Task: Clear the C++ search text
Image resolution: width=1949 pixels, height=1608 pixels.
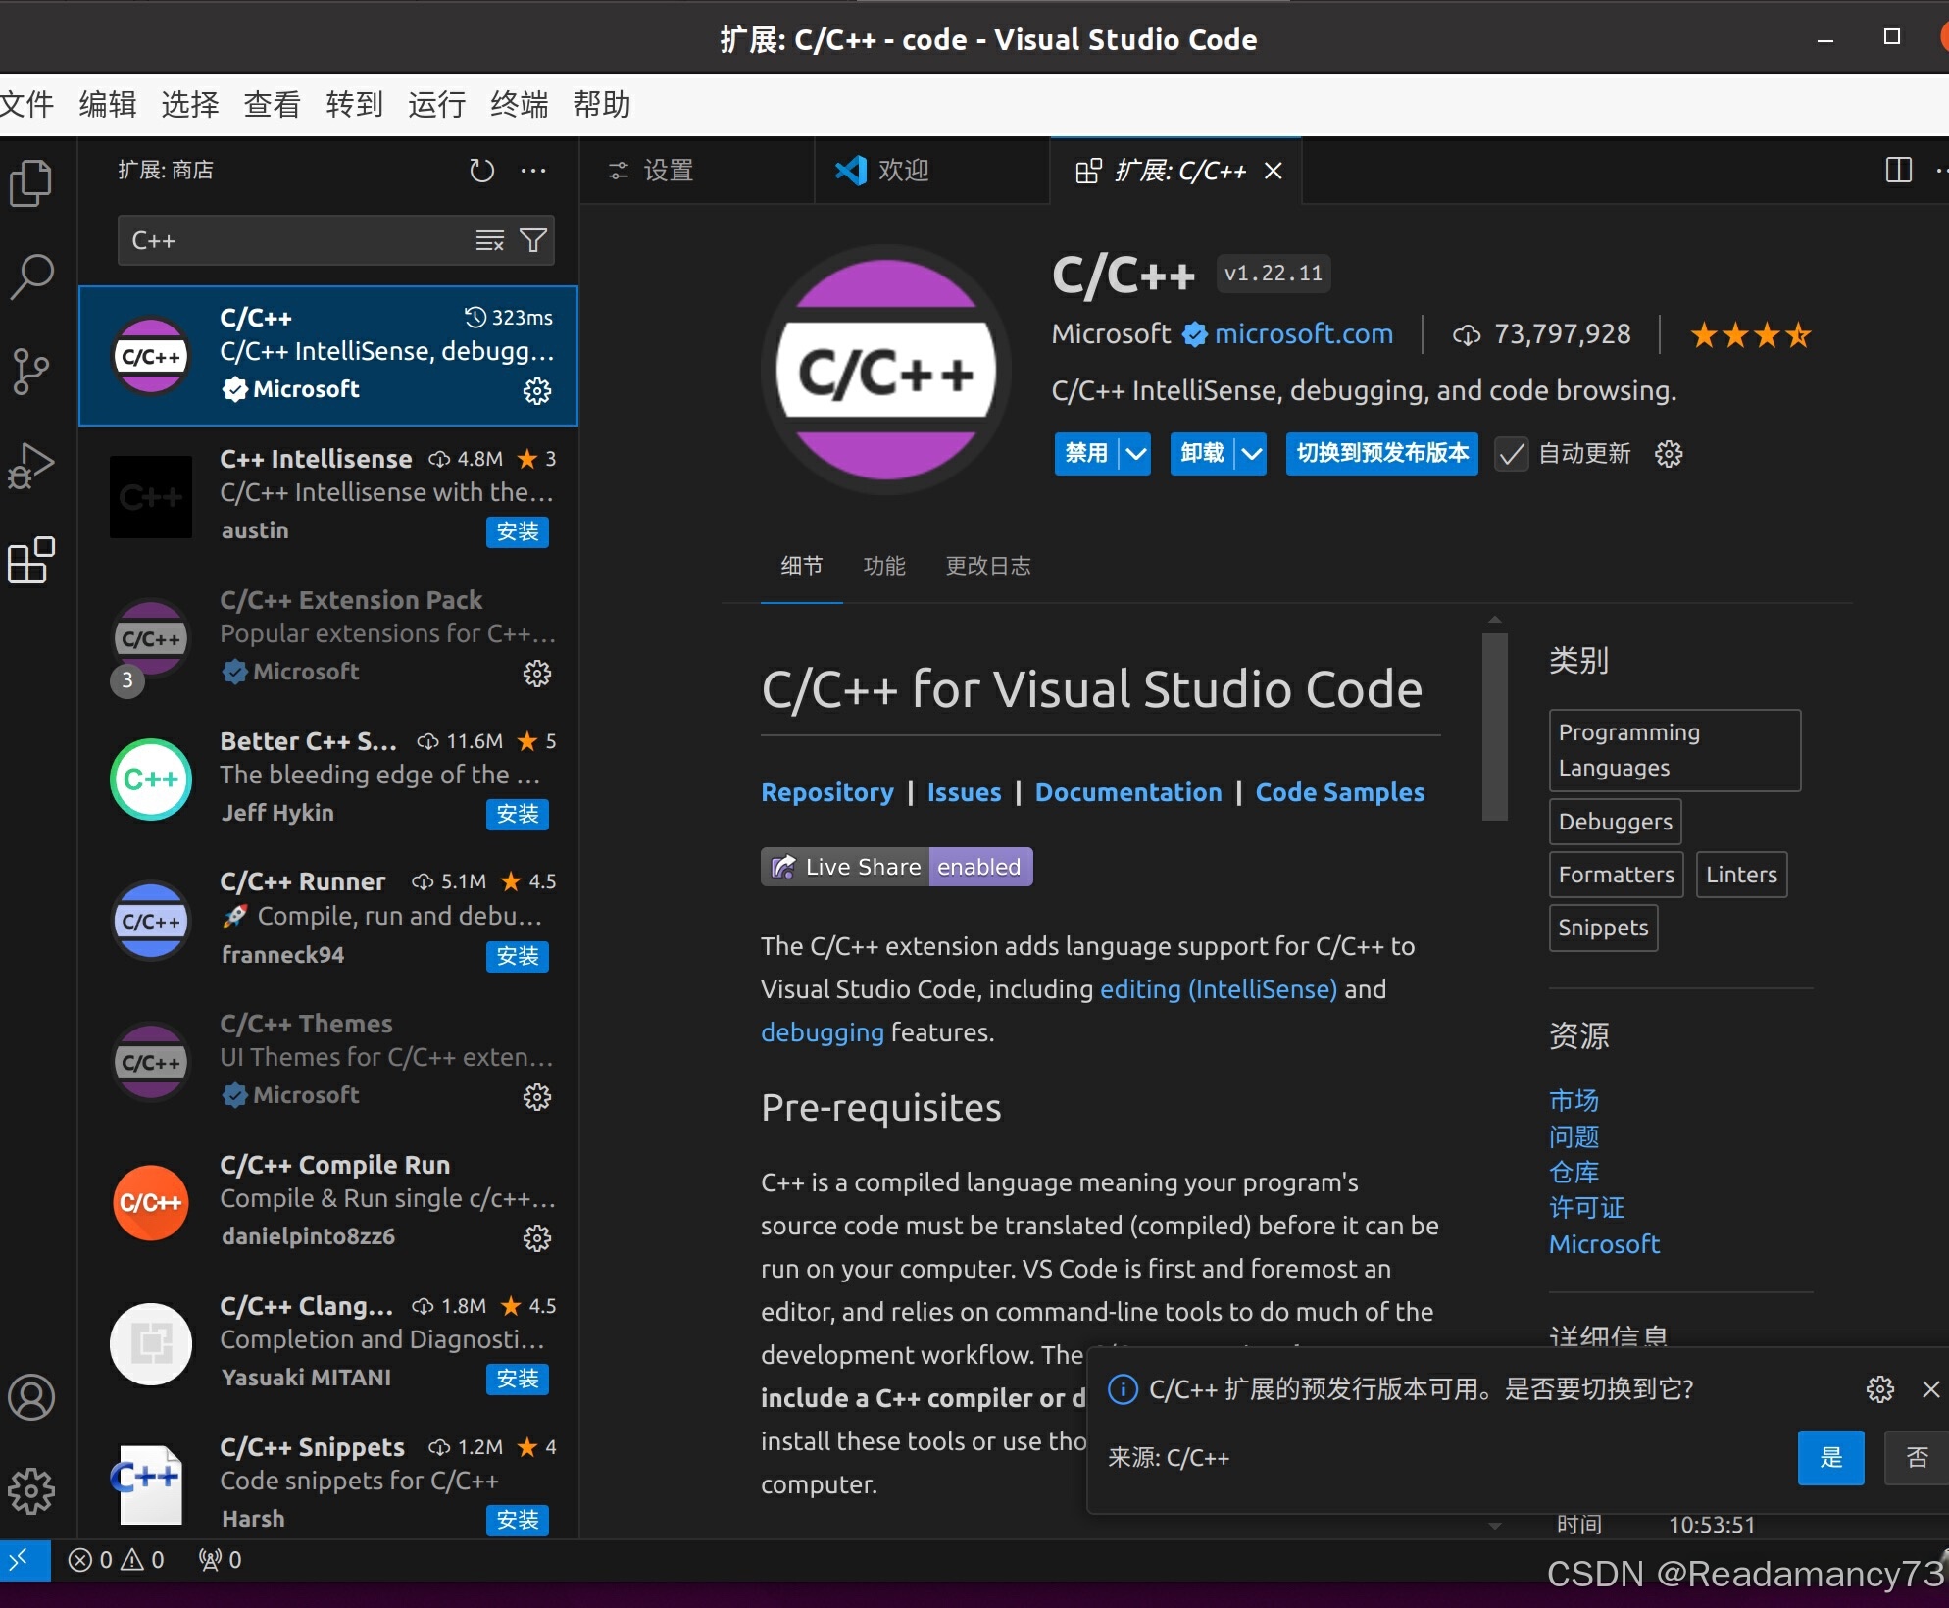Action: (x=489, y=240)
